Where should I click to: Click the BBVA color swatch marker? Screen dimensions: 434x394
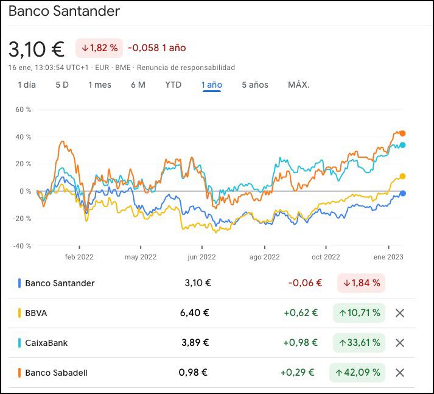tap(20, 313)
